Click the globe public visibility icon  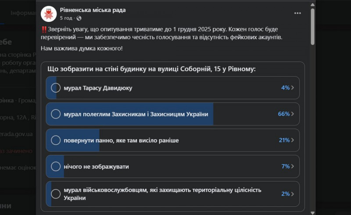pos(79,18)
